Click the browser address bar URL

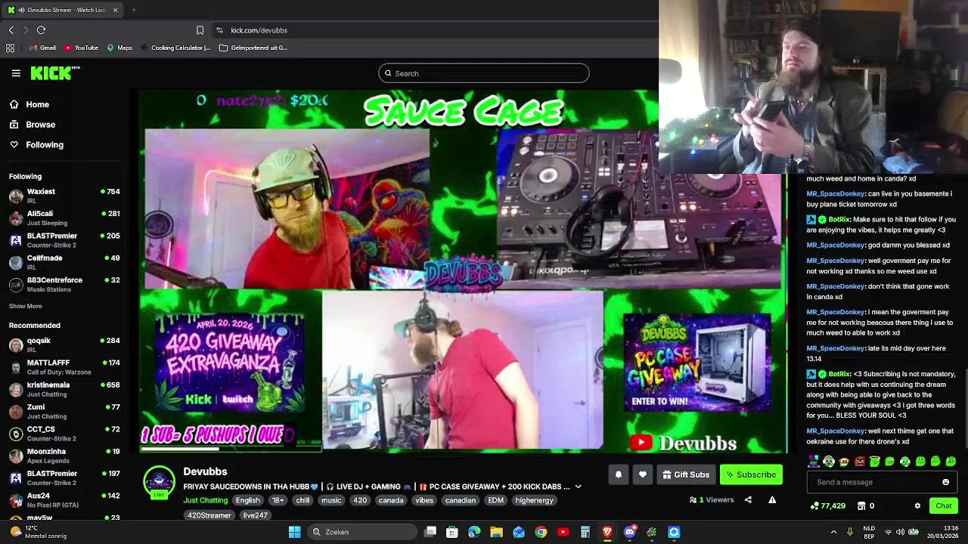click(x=259, y=30)
